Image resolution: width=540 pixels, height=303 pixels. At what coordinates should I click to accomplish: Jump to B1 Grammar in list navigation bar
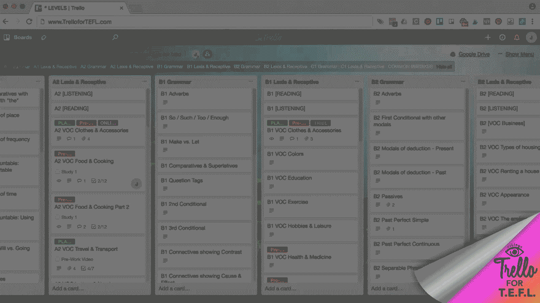pyautogui.click(x=170, y=66)
